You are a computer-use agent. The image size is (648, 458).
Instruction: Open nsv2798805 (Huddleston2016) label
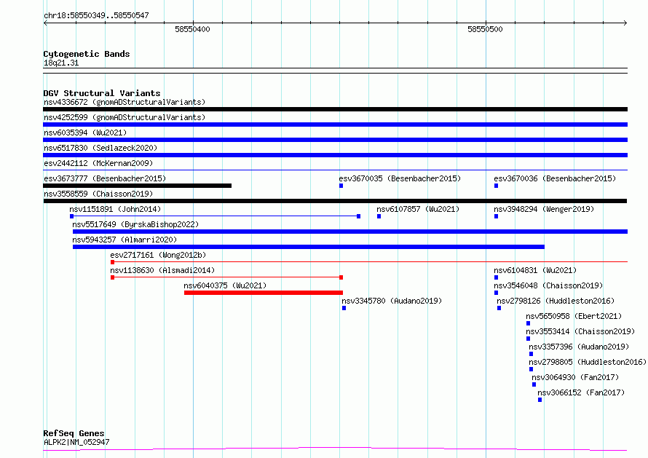(x=588, y=362)
